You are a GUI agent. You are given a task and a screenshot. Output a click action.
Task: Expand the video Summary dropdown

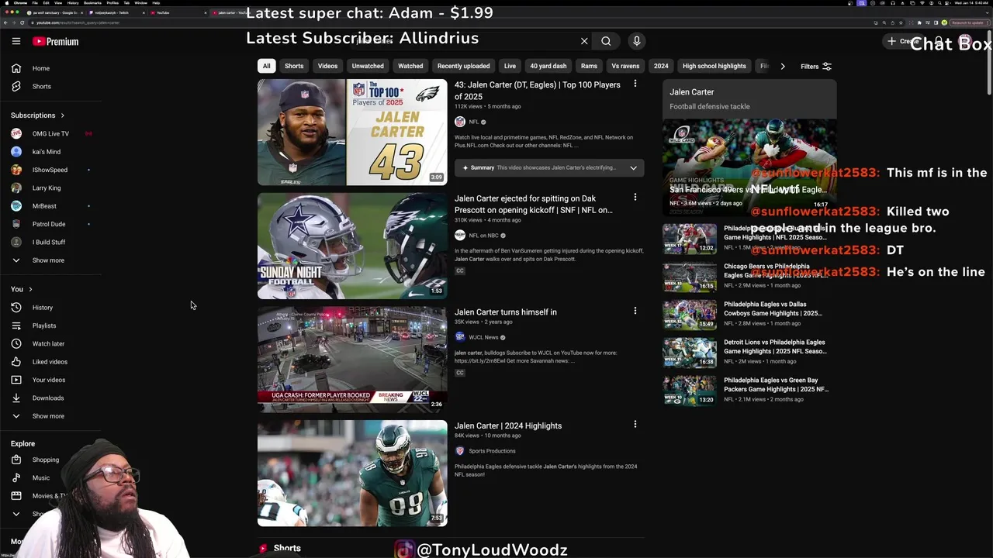(x=633, y=167)
